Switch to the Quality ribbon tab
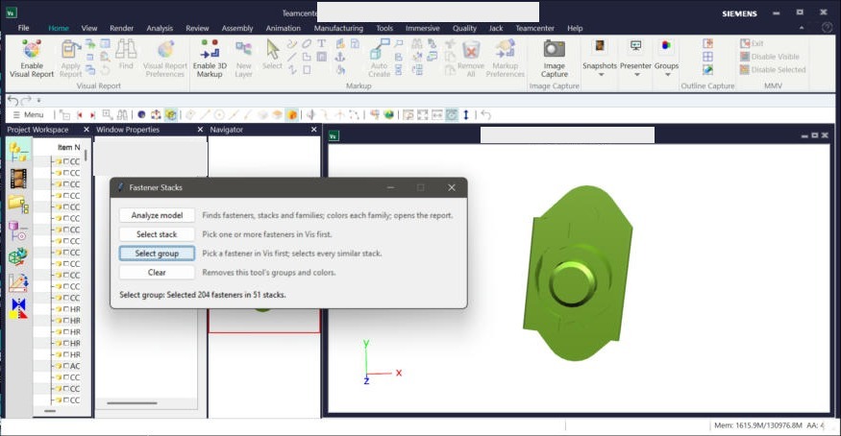The image size is (841, 436). [x=464, y=28]
